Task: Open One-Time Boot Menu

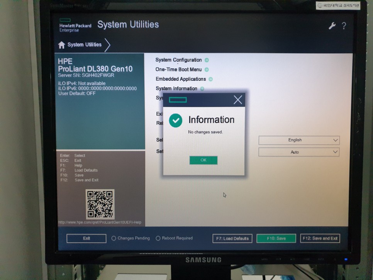Action: (178, 70)
